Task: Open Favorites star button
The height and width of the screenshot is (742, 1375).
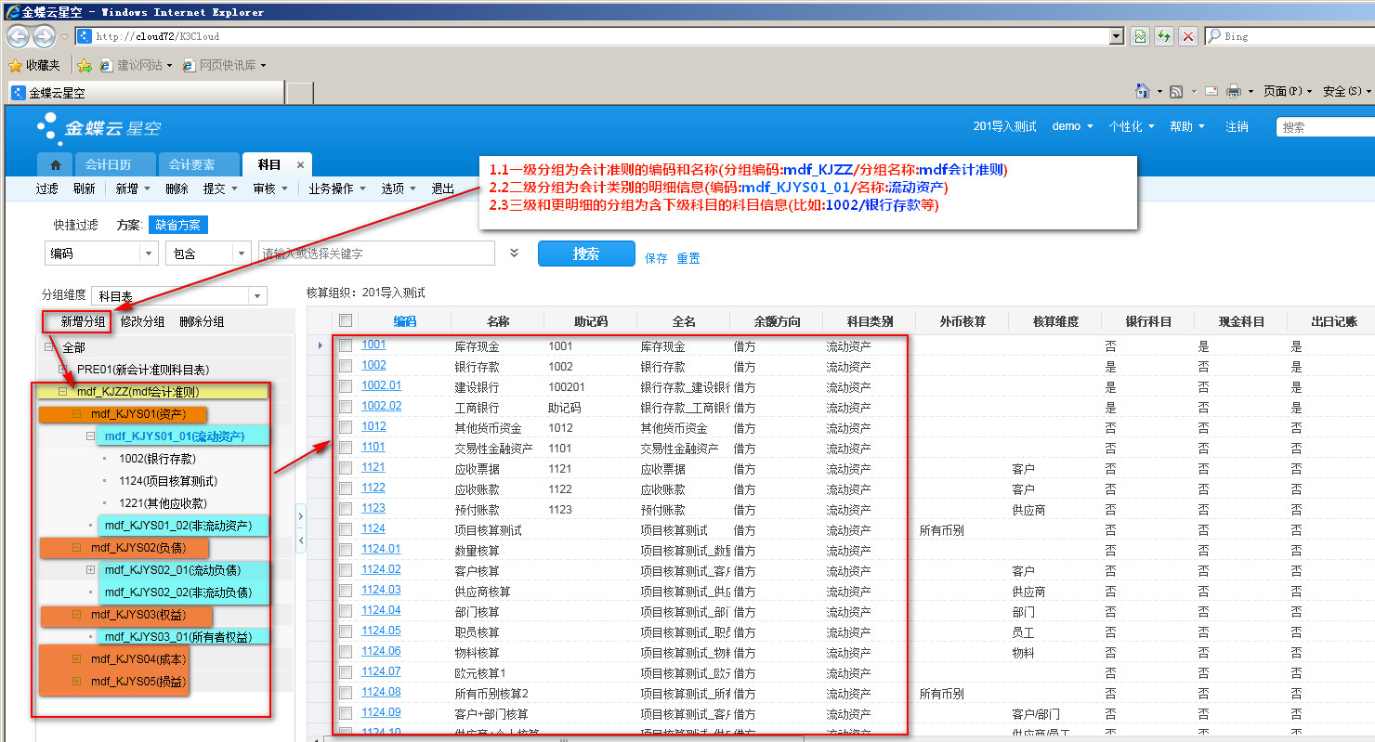Action: [x=33, y=65]
